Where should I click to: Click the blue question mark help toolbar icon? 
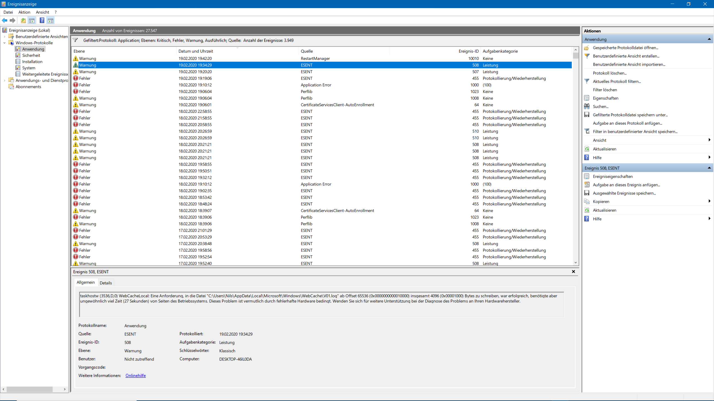pyautogui.click(x=42, y=20)
